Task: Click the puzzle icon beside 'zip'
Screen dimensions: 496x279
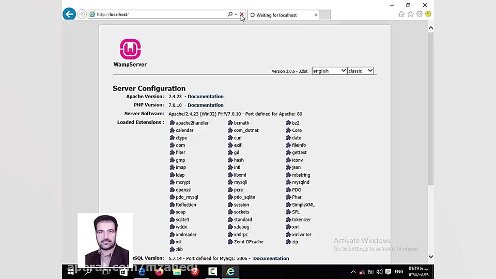Action: point(288,242)
